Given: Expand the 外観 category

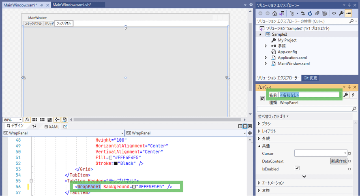Looking at the screenshot, I should tap(259, 138).
